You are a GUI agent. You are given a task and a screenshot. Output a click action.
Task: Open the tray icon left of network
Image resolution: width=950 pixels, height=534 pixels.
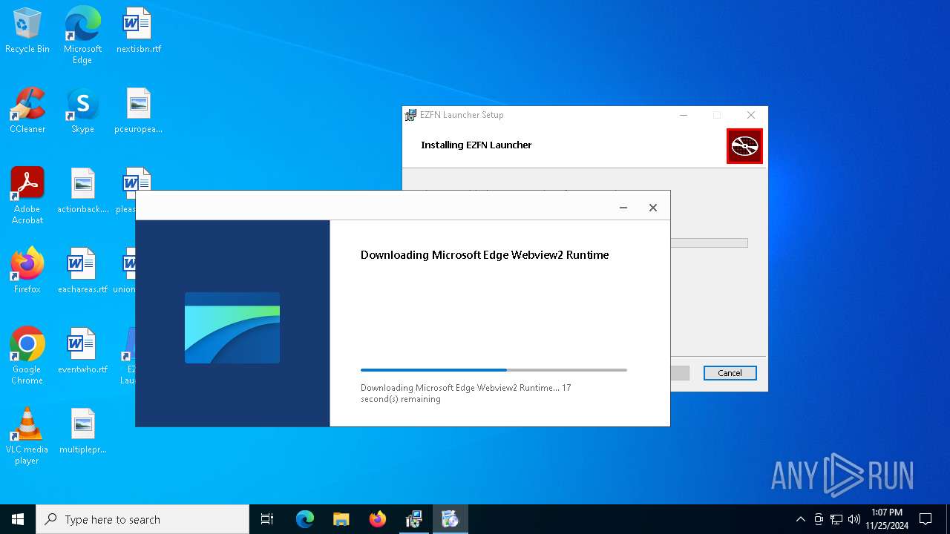coord(819,519)
